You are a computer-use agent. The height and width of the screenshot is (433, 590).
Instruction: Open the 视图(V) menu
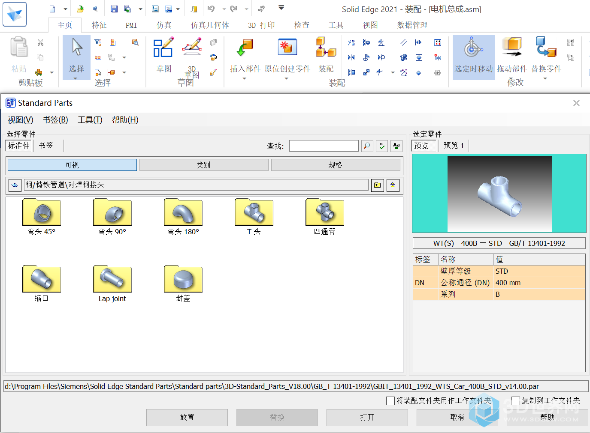click(20, 120)
